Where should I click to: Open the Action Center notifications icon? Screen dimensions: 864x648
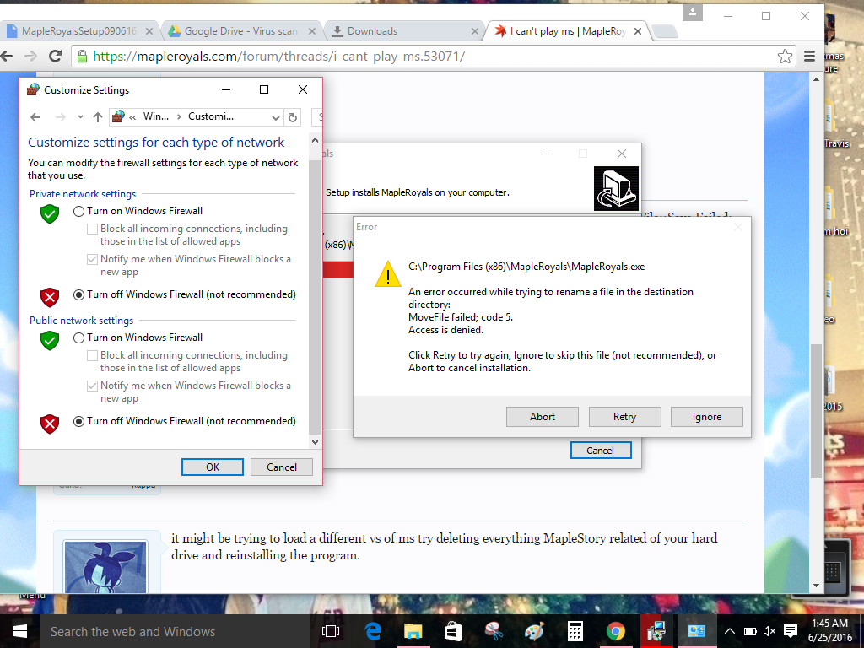[x=790, y=631]
